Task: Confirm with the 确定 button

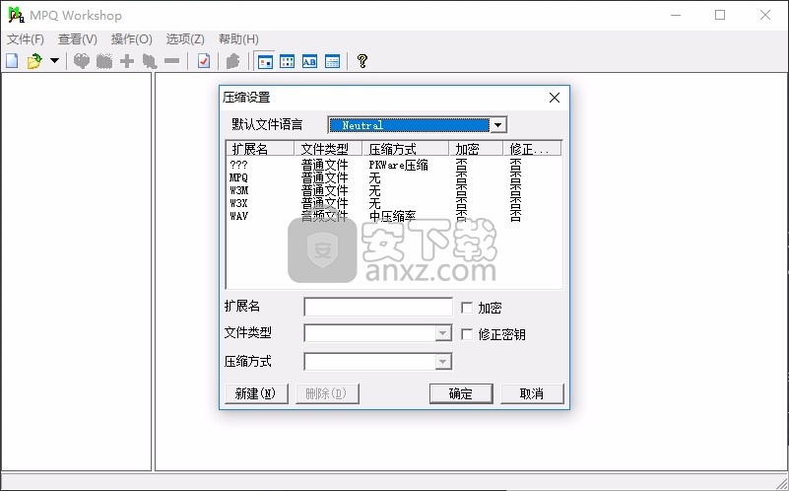Action: pos(461,393)
